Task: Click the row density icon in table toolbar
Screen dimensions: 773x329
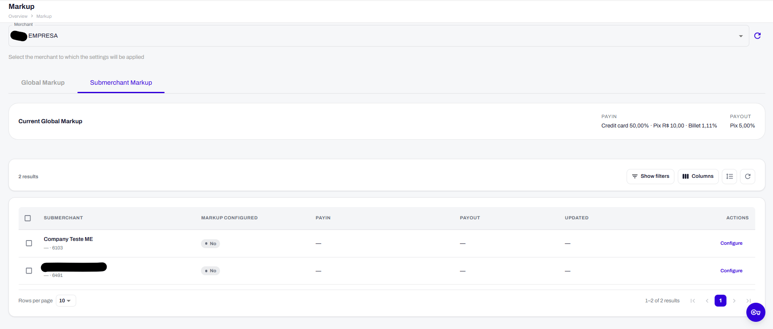Action: [x=729, y=177]
